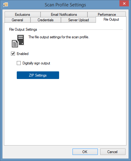
Task: Click the 'Enabled' label text
Action: pyautogui.click(x=23, y=54)
